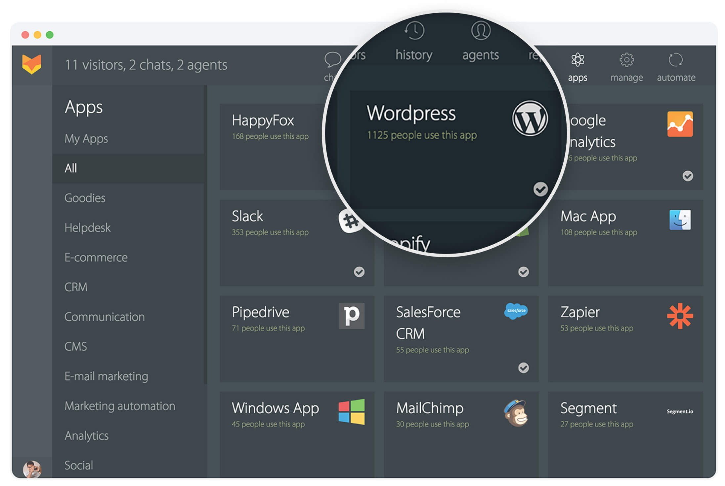This screenshot has height=486, width=725.
Task: Select the E-mail marketing category
Action: pos(106,376)
